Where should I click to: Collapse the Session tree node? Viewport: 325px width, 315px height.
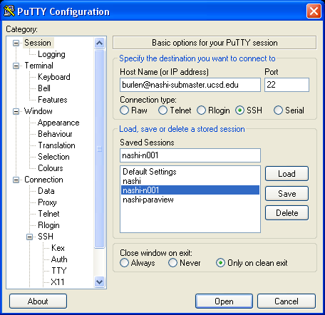[x=16, y=43]
